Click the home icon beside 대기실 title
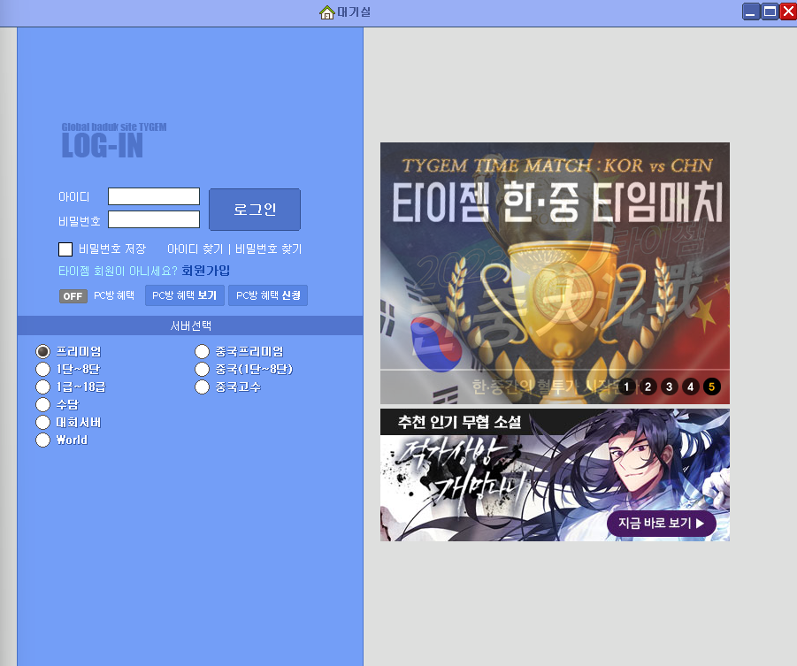The width and height of the screenshot is (797, 666). [x=326, y=12]
